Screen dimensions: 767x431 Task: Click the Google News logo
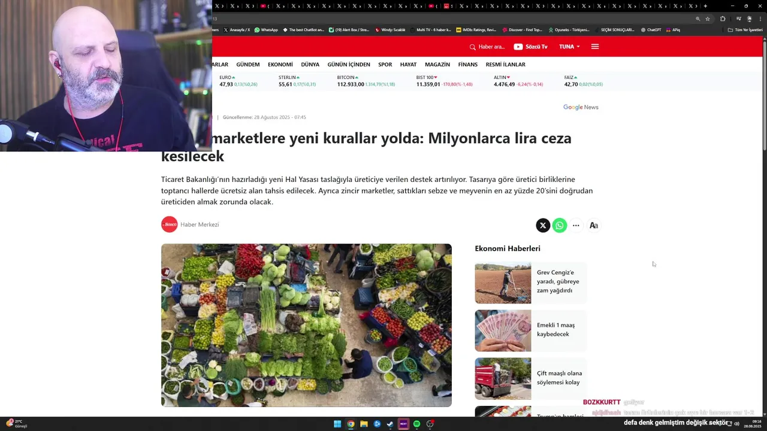tap(581, 107)
